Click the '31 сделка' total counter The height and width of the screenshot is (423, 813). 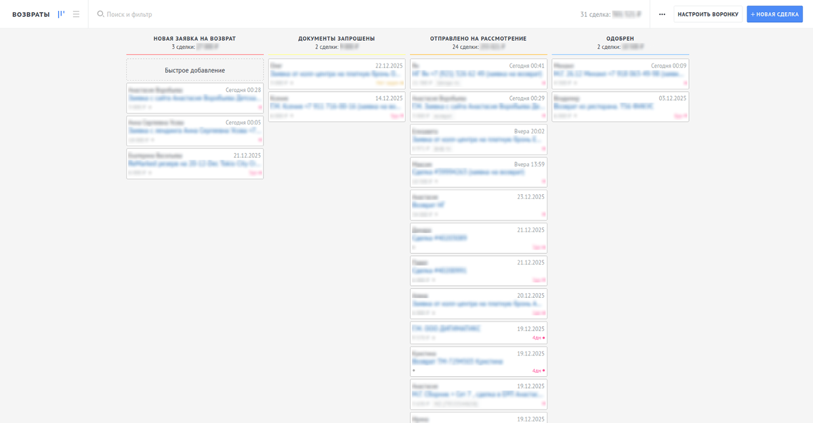(x=596, y=14)
